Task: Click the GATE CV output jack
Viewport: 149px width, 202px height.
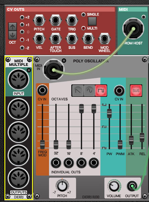Action: click(x=55, y=20)
